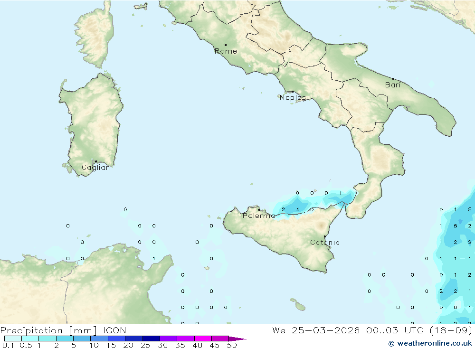The height and width of the screenshot is (348, 475).
Task: Click the legend value 25
Action: tap(146, 345)
